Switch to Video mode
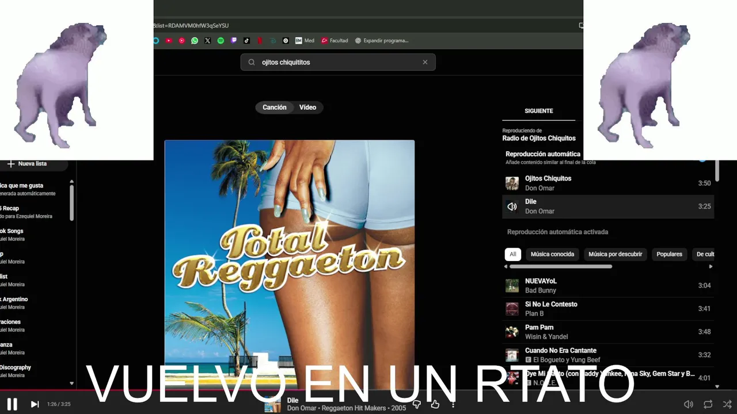 (x=307, y=108)
